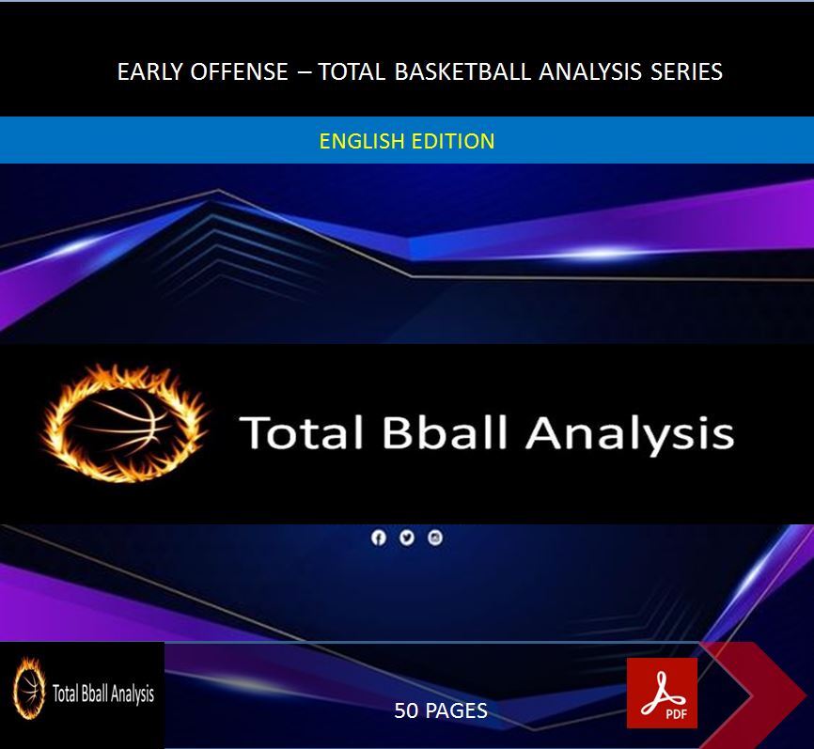Open the red PDF icon

coord(662,693)
